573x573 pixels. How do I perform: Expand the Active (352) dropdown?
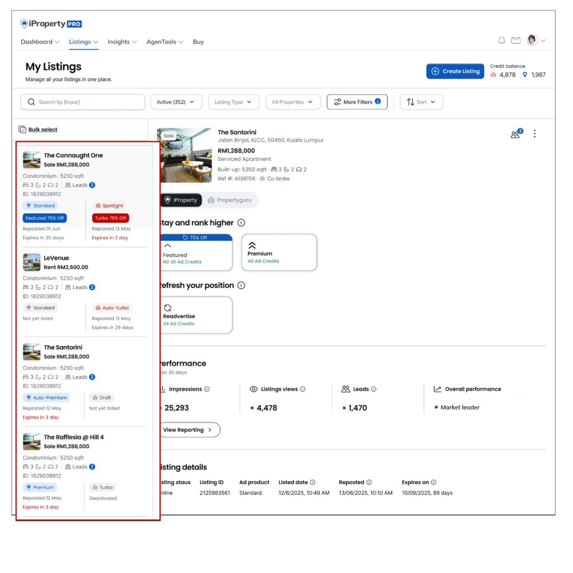pyautogui.click(x=176, y=102)
